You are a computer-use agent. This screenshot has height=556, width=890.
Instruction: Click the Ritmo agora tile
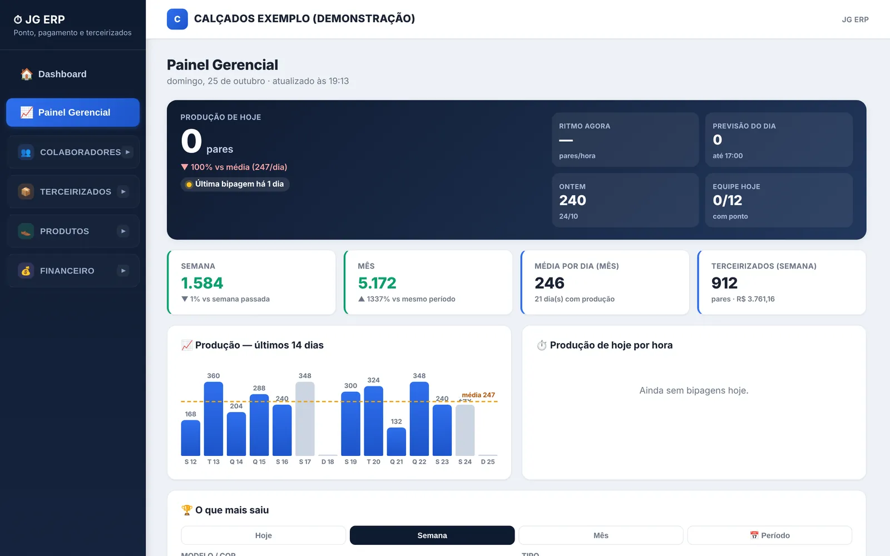pyautogui.click(x=625, y=140)
